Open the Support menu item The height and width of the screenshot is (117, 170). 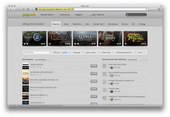coord(79,15)
